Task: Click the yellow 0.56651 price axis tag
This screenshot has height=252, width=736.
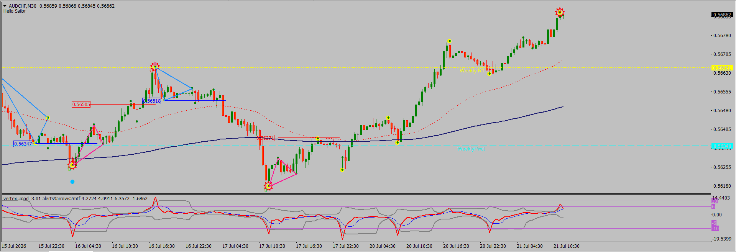Action: click(722, 68)
